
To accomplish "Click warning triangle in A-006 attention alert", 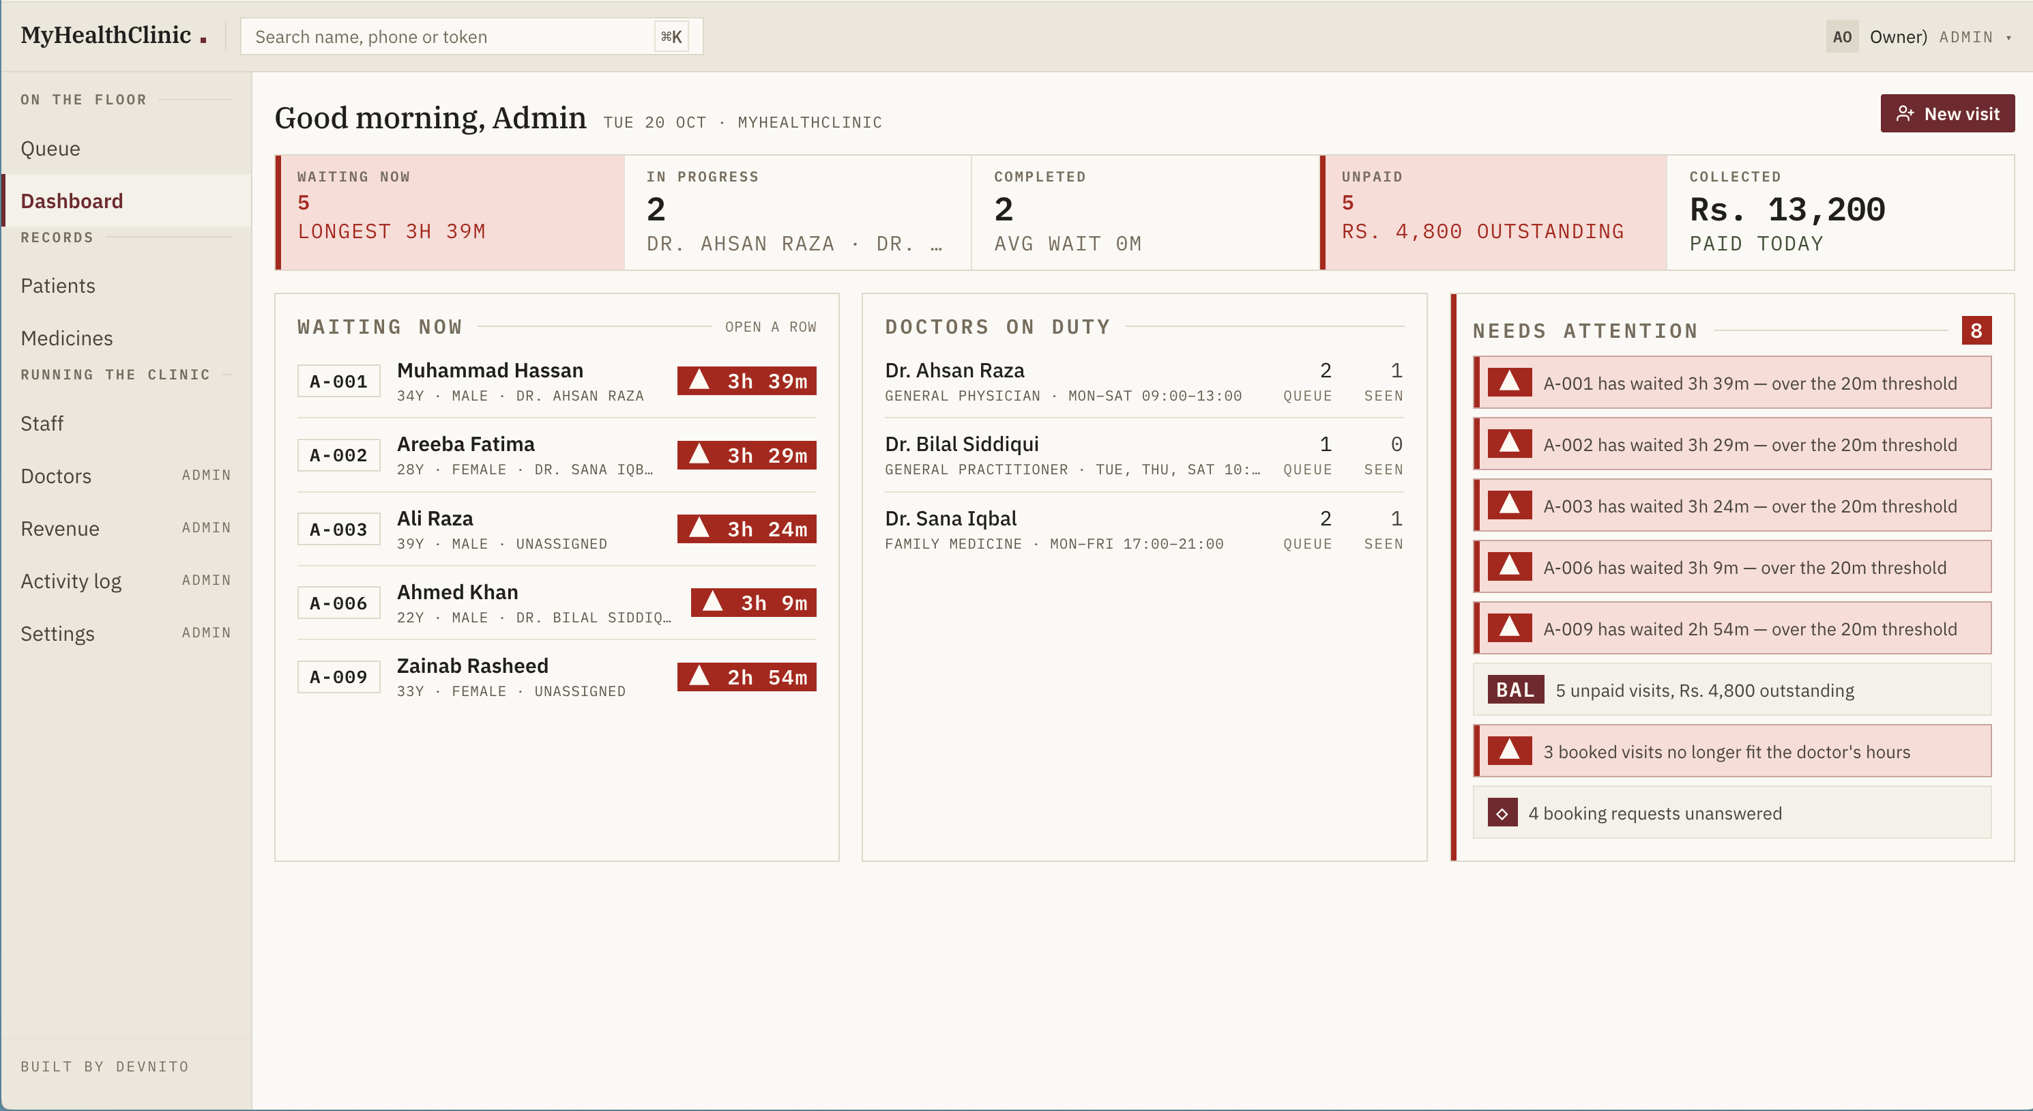I will 1509,567.
